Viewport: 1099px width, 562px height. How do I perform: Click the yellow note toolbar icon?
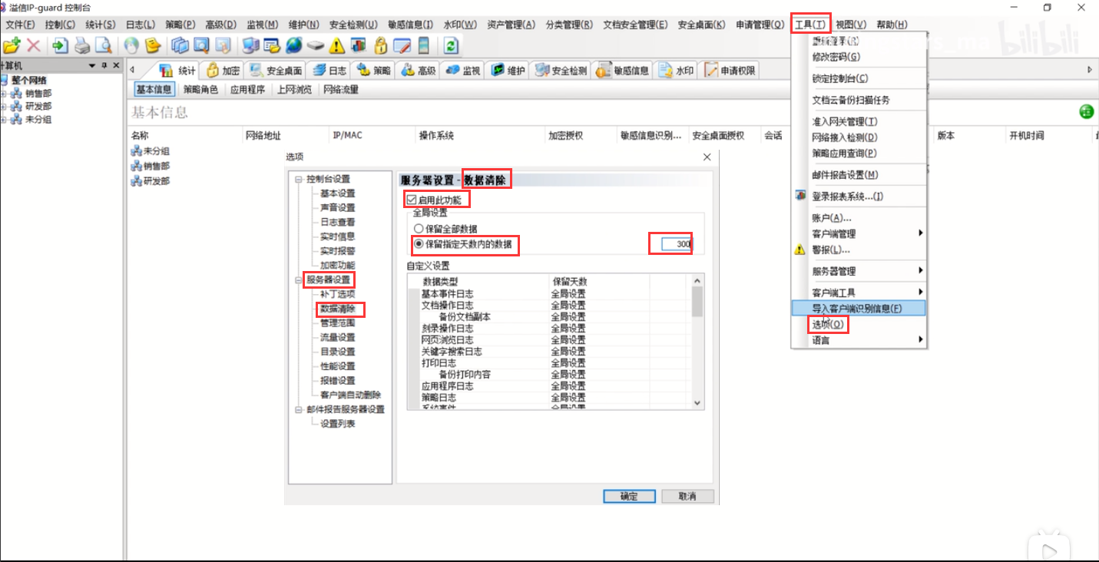[x=153, y=46]
